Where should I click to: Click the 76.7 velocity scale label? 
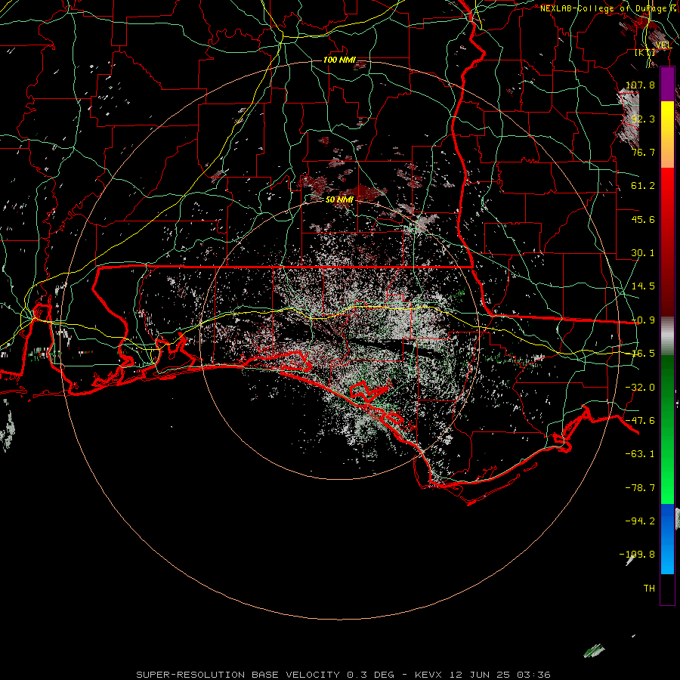(643, 152)
